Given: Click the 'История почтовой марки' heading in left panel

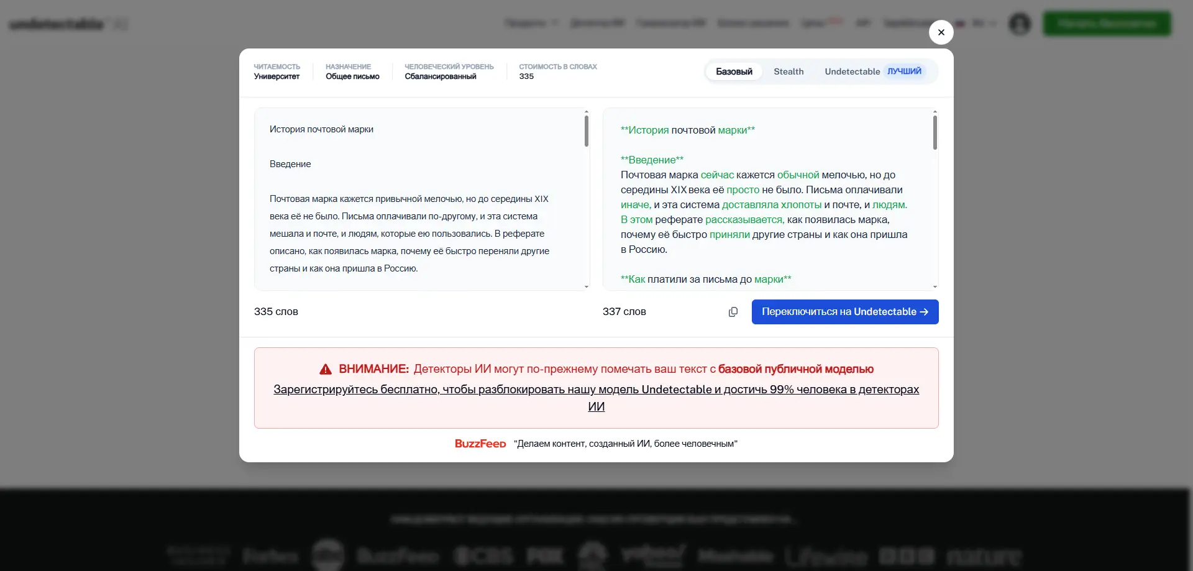Looking at the screenshot, I should pos(321,129).
